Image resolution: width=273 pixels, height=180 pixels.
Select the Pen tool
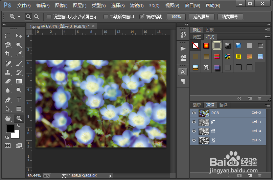click(8, 100)
